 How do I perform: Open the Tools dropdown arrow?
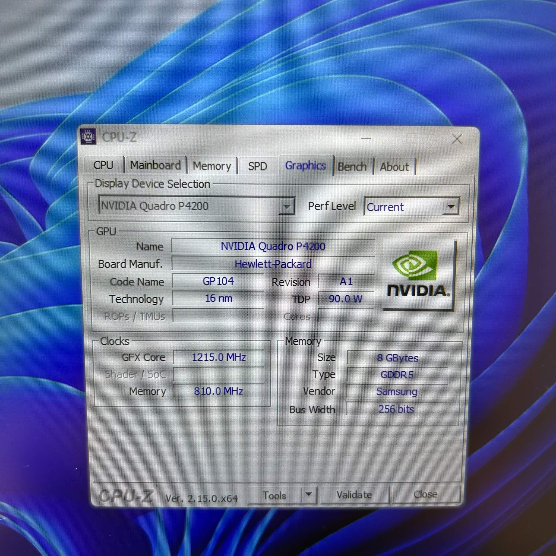coord(309,495)
